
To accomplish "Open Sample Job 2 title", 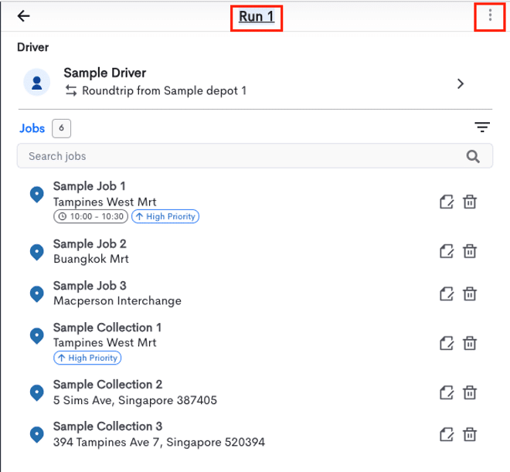I will [x=90, y=244].
